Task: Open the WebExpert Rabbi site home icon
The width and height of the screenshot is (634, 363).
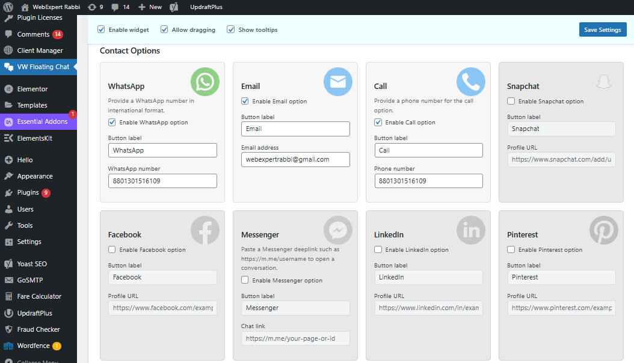Action: [x=25, y=7]
